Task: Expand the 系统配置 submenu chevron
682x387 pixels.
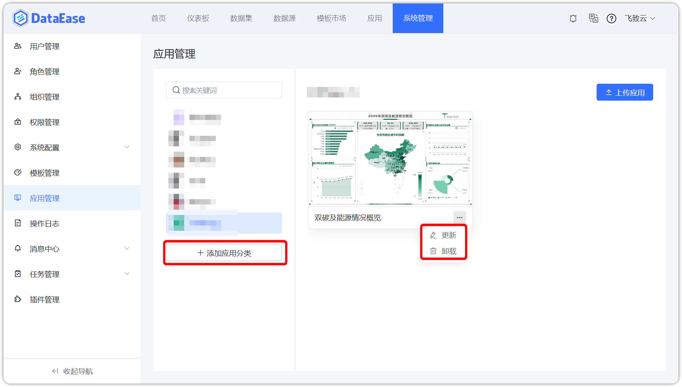Action: pos(127,147)
